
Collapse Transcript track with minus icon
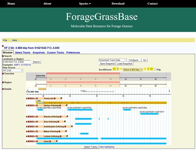29,98
